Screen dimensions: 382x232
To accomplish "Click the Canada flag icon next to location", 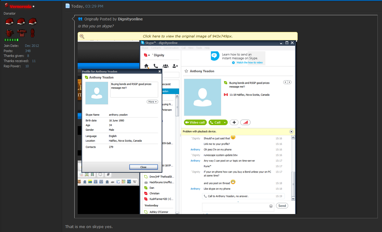I will pyautogui.click(x=226, y=95).
